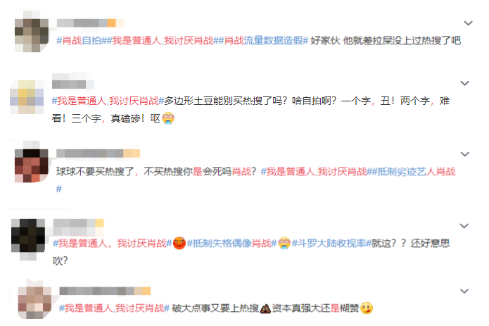Image resolution: width=489 pixels, height=326 pixels.
Task: Click the fourth post's dark avatar
Action: [28, 236]
